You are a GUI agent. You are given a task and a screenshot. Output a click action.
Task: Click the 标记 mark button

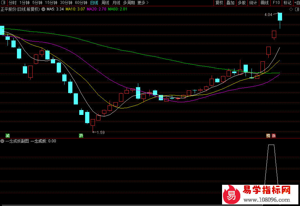[x=287, y=3]
